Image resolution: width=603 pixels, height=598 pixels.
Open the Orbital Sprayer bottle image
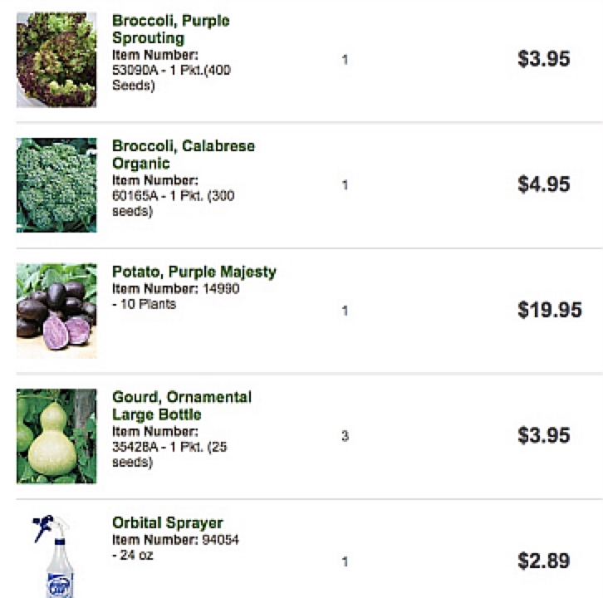point(56,556)
